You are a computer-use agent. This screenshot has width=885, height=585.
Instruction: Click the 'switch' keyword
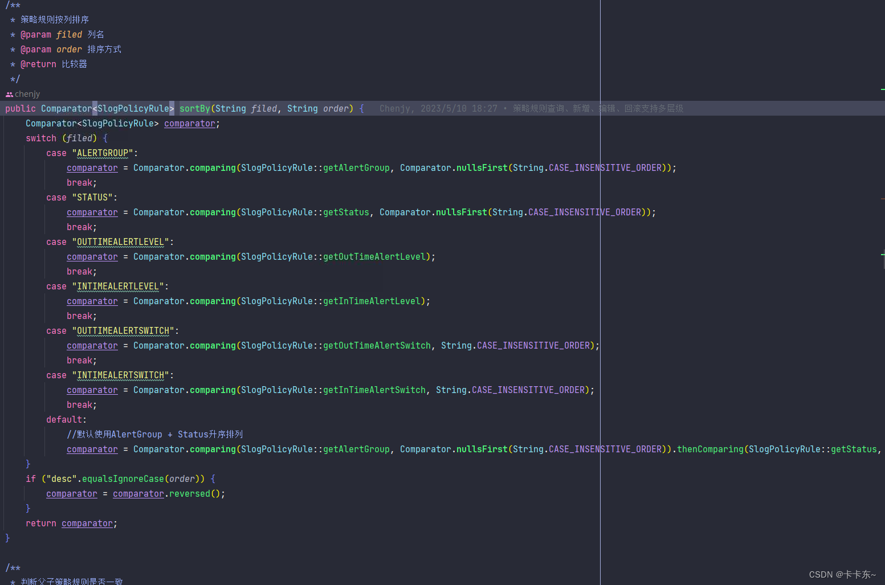(41, 138)
